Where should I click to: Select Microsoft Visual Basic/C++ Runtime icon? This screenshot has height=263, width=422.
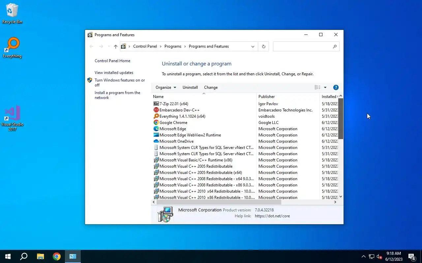156,160
